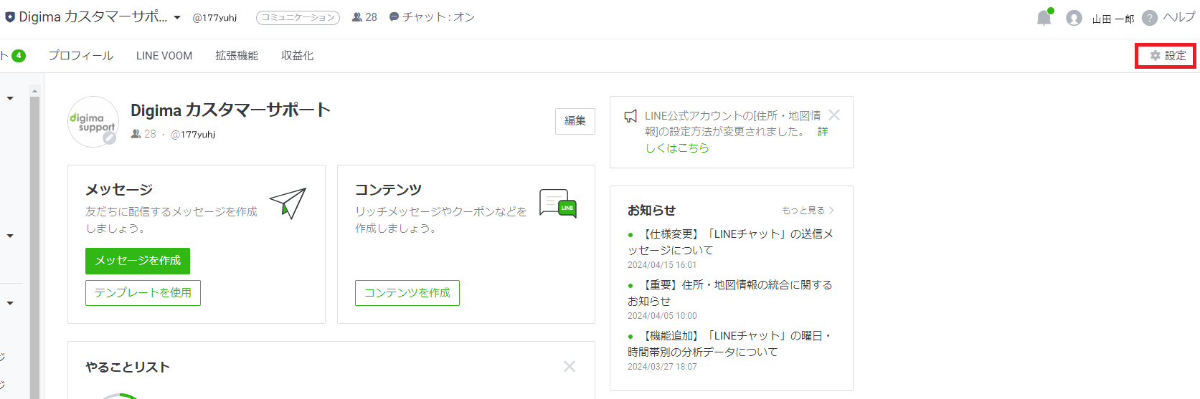Screen dimensions: 1200x399
Task: Click the @177yuhj ID under the heading
Action: (193, 134)
